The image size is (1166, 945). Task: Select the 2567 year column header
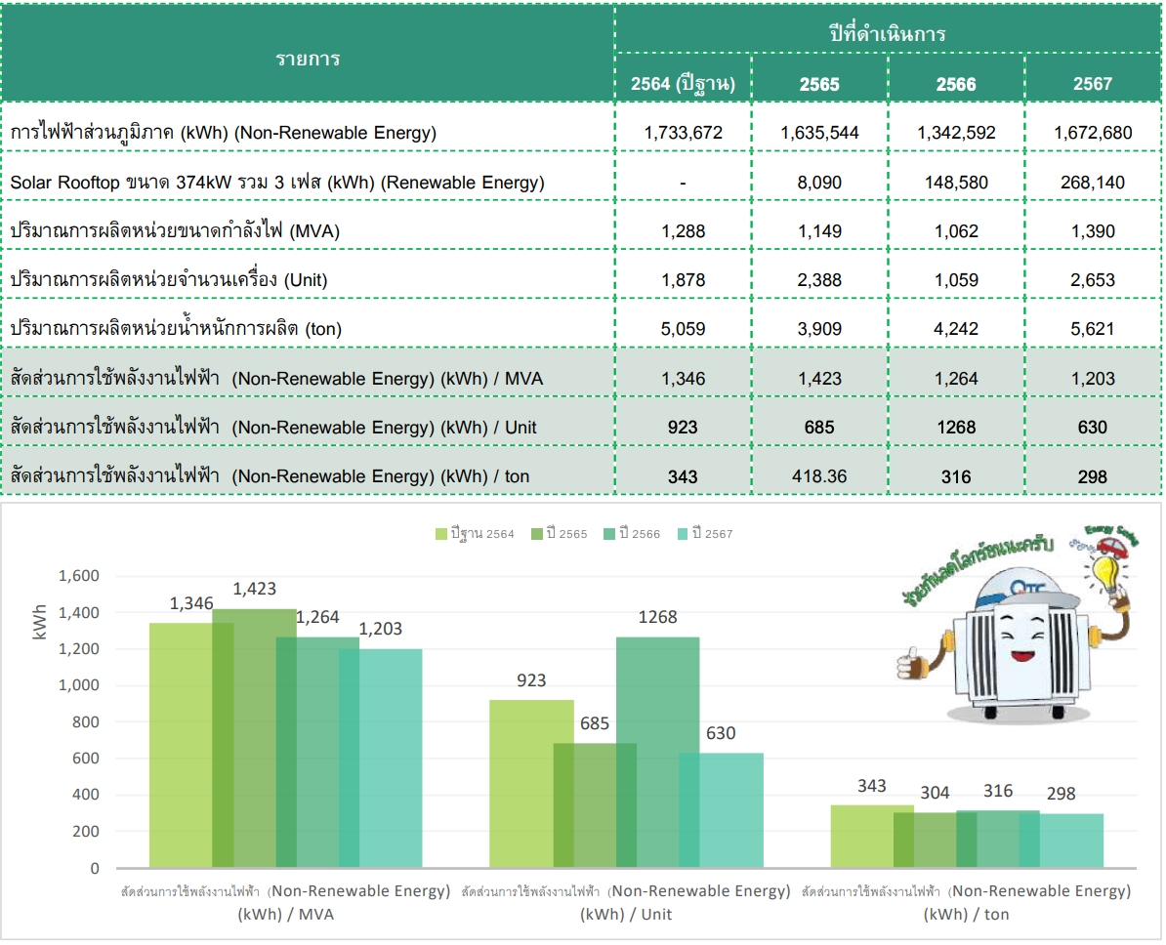tap(1092, 84)
